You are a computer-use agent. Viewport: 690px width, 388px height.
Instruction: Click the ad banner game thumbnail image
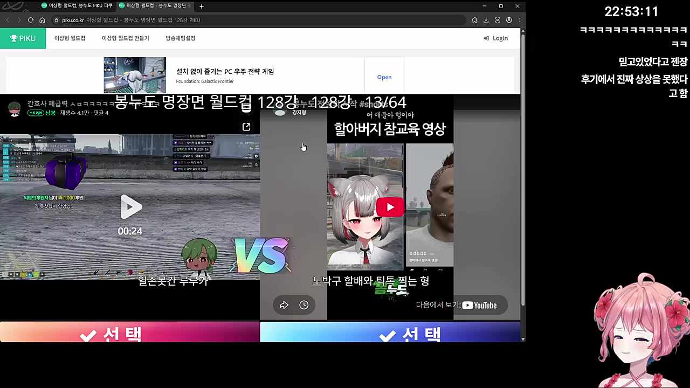point(135,75)
